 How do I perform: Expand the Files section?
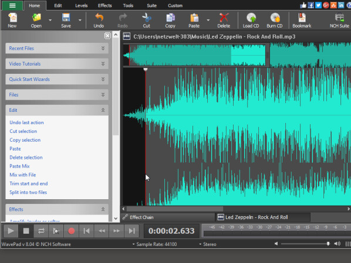(x=57, y=94)
